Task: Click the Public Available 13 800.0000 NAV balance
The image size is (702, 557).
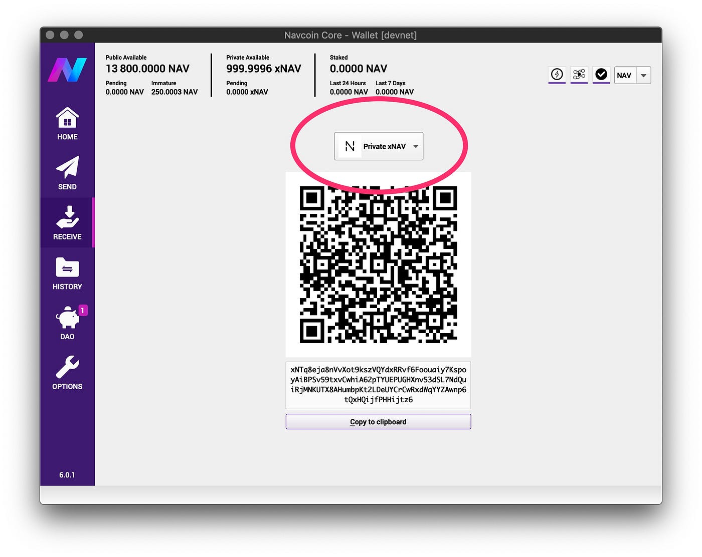Action: (x=147, y=69)
